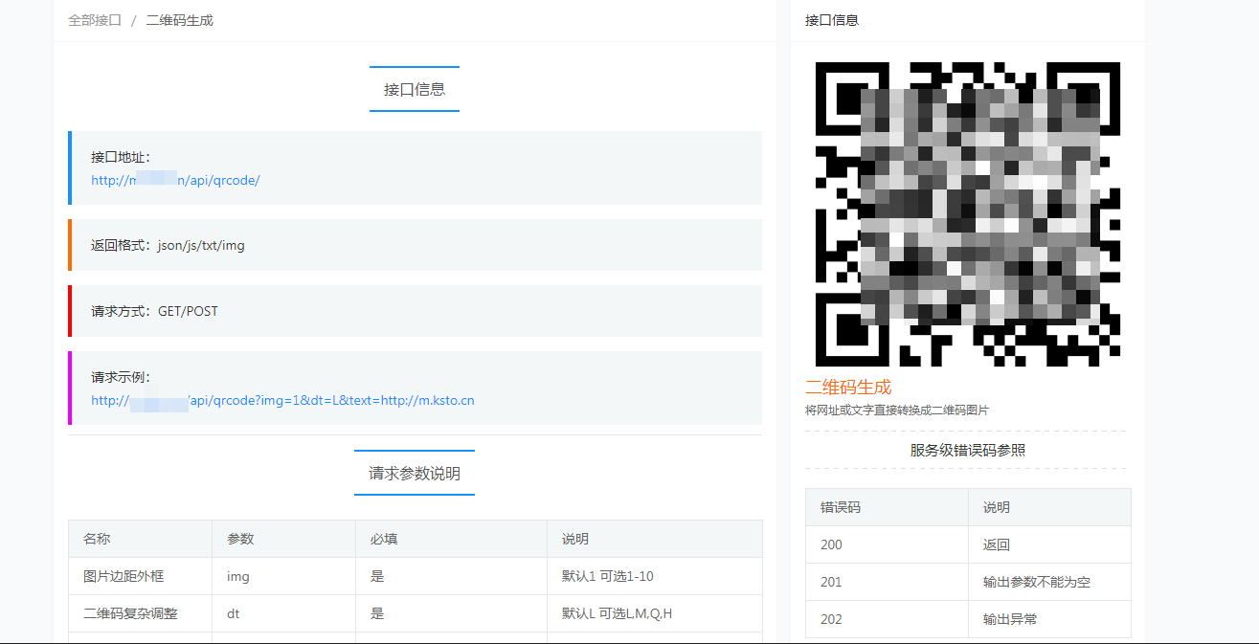Select the 接口信息 section heading

tap(415, 89)
